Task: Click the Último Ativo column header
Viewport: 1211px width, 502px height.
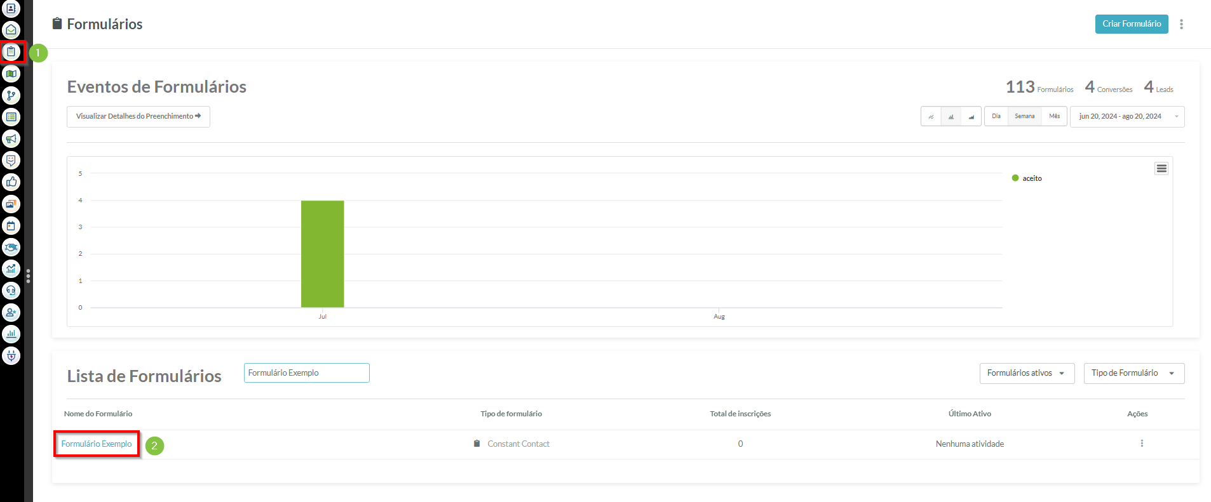Action: coord(970,414)
